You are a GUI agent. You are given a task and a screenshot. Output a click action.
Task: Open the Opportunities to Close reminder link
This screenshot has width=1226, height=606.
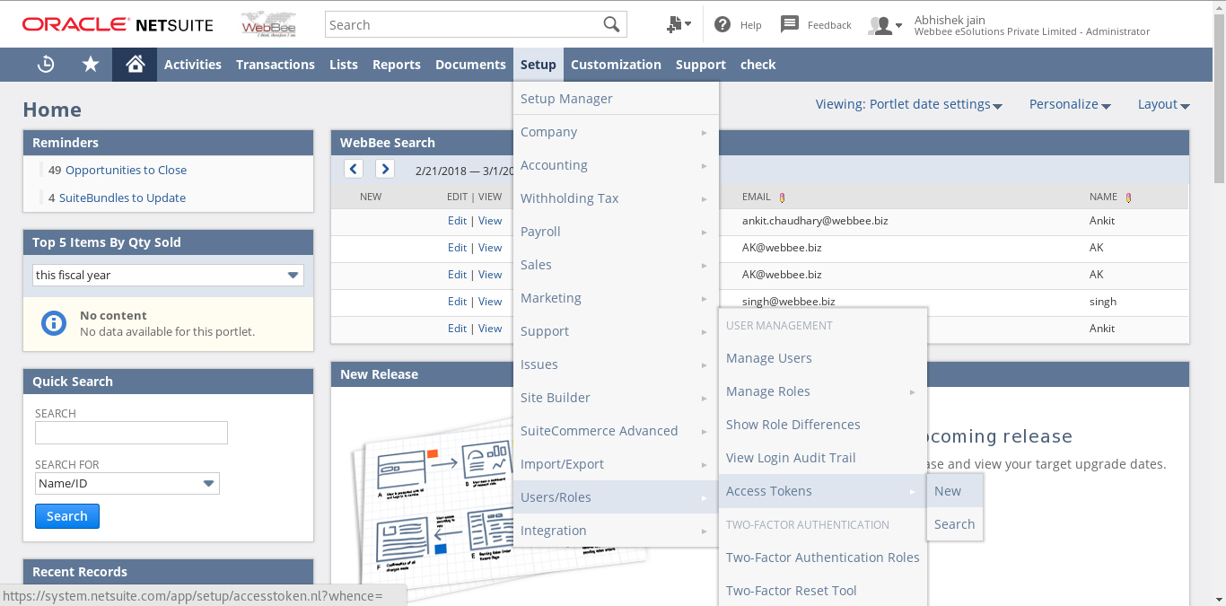tap(126, 170)
